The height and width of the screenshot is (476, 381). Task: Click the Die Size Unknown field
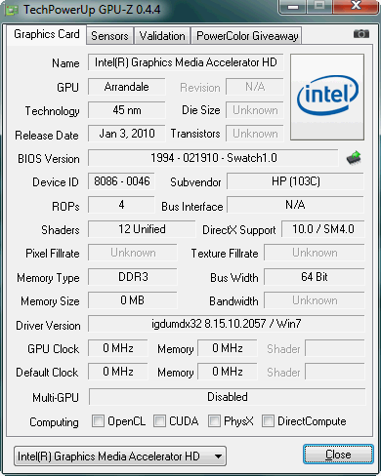click(x=255, y=110)
